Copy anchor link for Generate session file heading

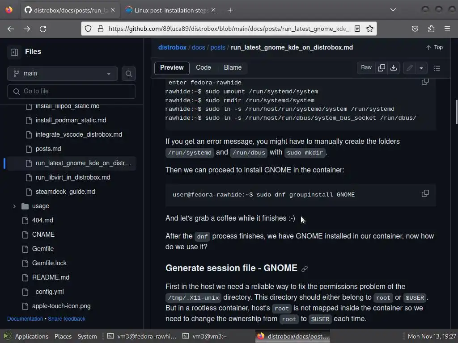coord(304,268)
